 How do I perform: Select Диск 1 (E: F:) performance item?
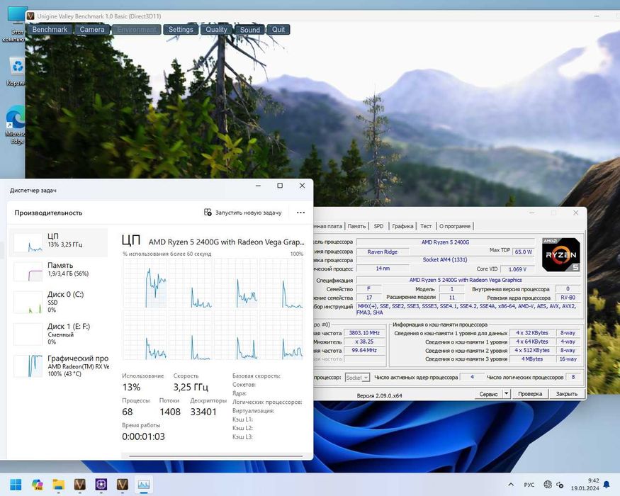click(58, 334)
